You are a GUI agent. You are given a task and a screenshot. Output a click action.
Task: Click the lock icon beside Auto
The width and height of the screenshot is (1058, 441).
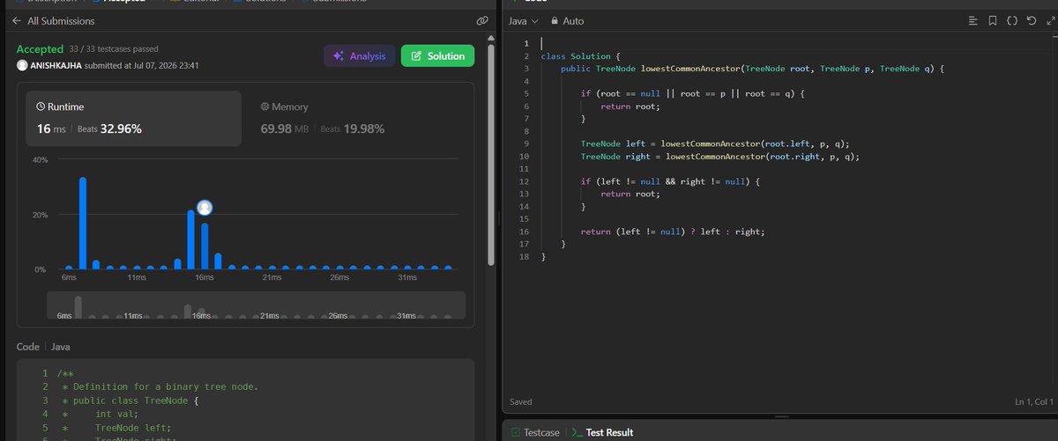click(x=554, y=20)
